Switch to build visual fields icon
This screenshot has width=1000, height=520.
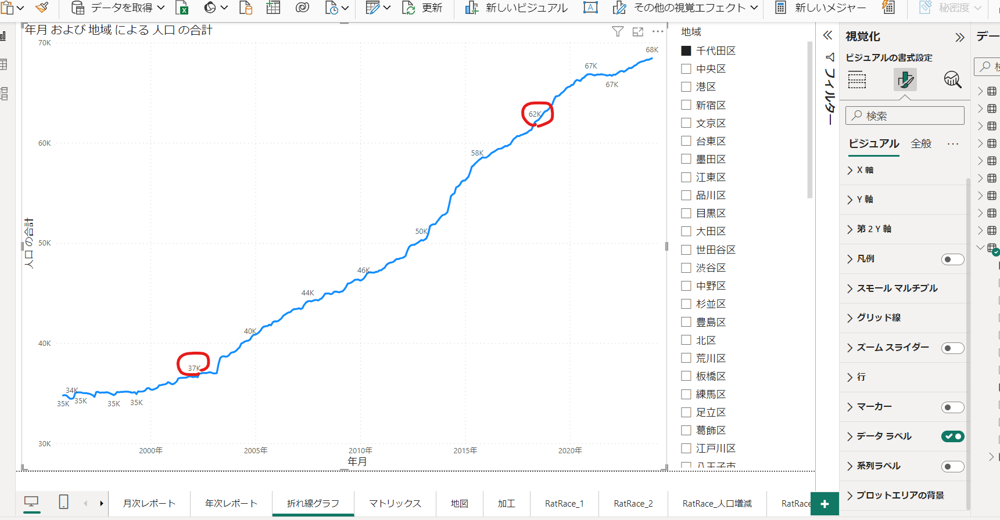pos(857,80)
